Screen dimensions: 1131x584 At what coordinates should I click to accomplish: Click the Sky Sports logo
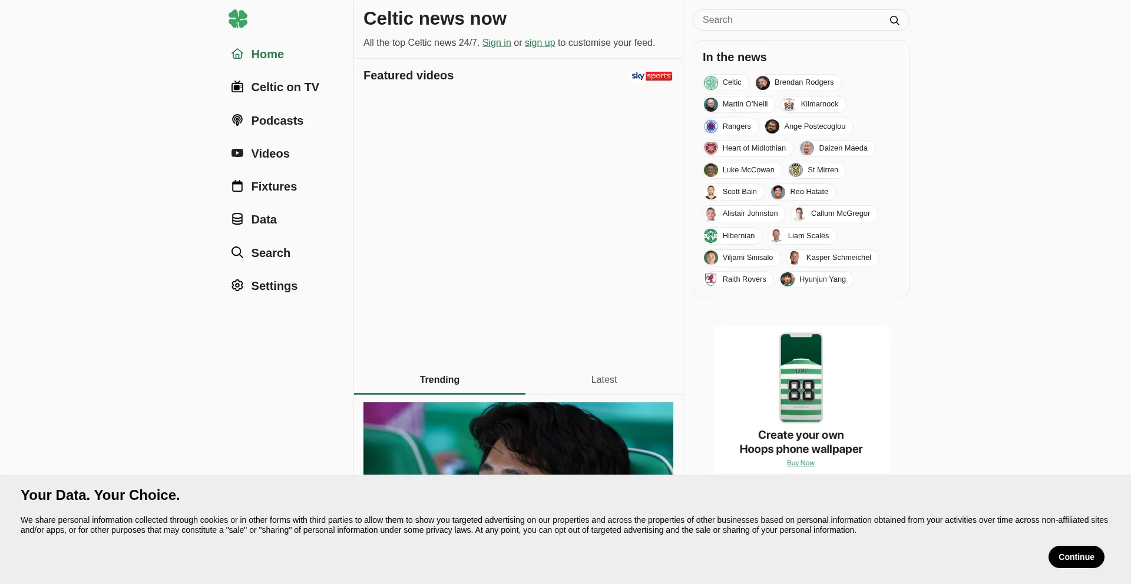coord(652,76)
